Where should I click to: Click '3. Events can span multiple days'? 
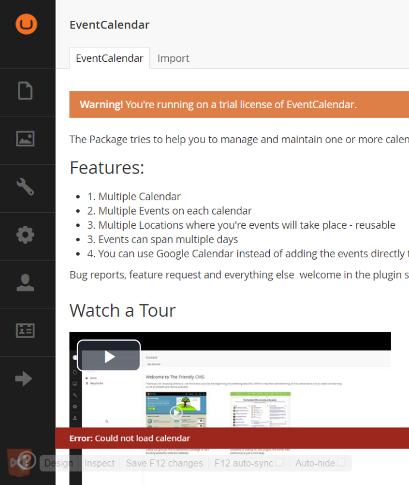point(163,240)
